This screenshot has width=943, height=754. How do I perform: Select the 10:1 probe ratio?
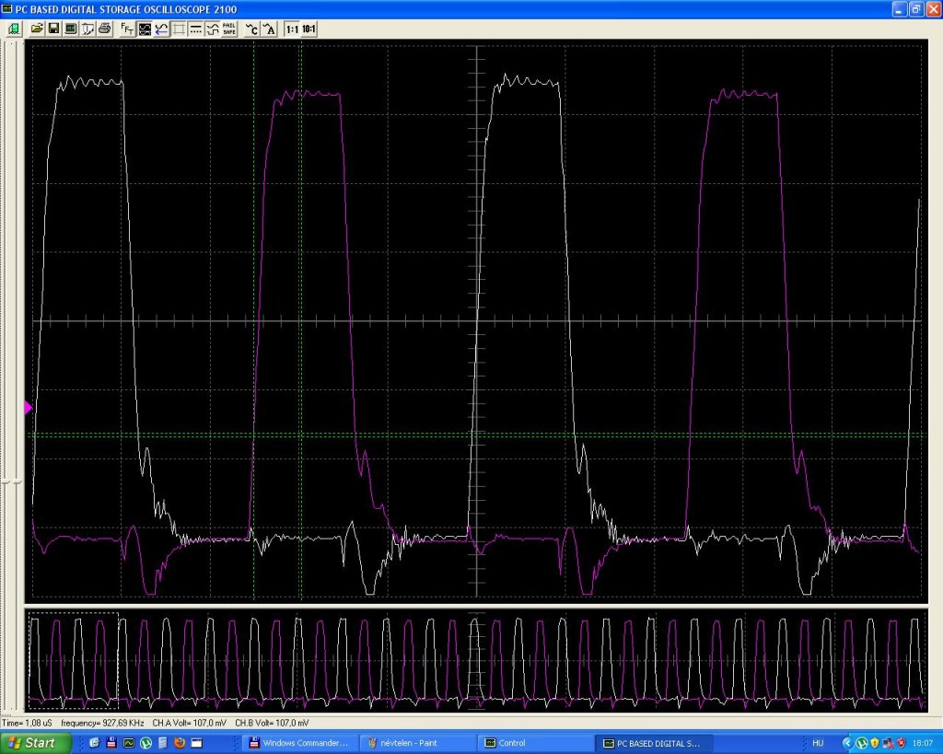pyautogui.click(x=309, y=29)
